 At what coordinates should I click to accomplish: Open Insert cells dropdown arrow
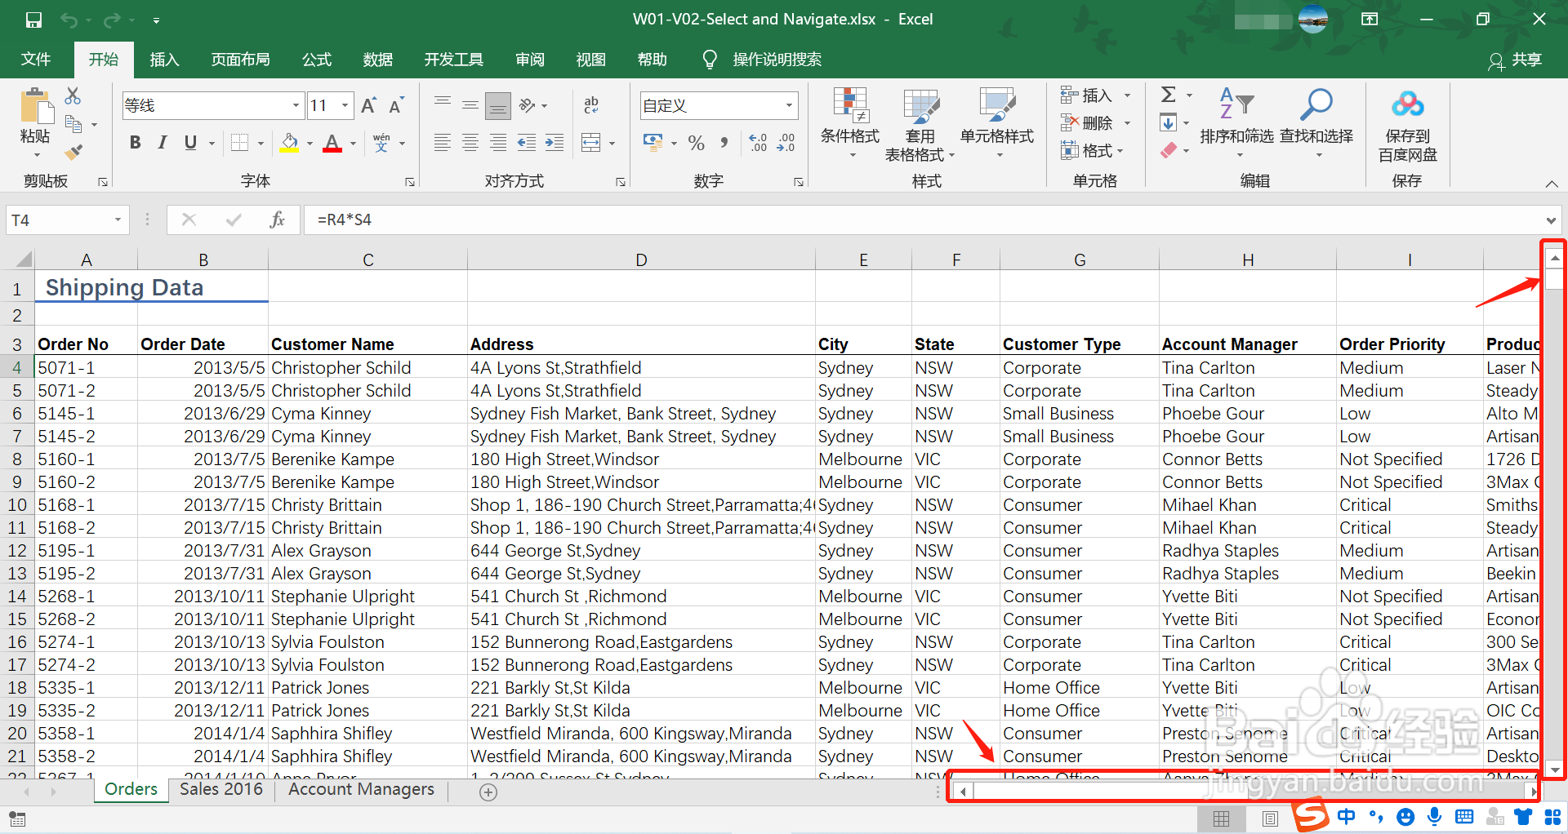tap(1127, 95)
